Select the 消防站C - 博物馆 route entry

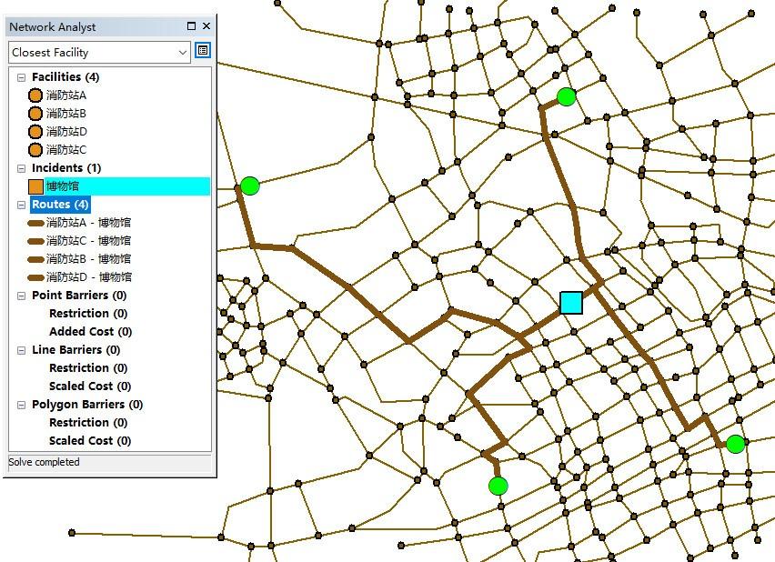click(x=88, y=240)
